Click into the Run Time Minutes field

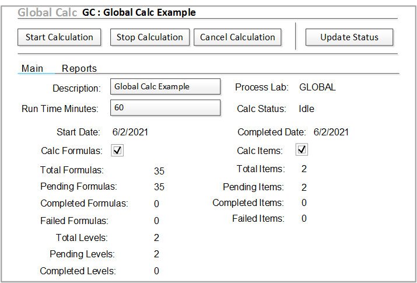[x=166, y=108]
